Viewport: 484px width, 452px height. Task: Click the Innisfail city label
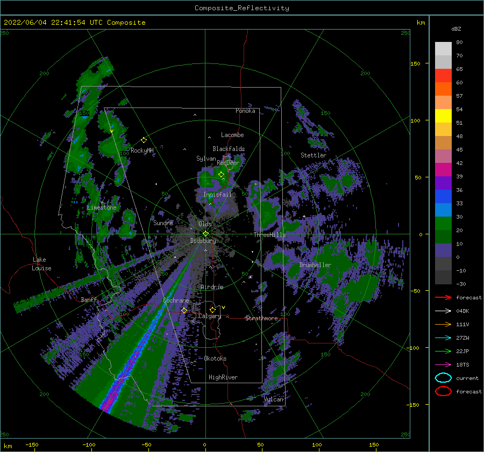point(217,195)
